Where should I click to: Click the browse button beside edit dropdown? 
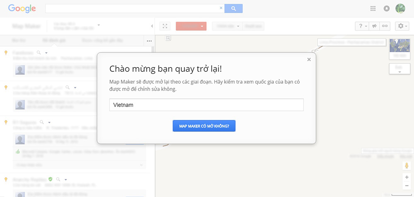coord(253,26)
